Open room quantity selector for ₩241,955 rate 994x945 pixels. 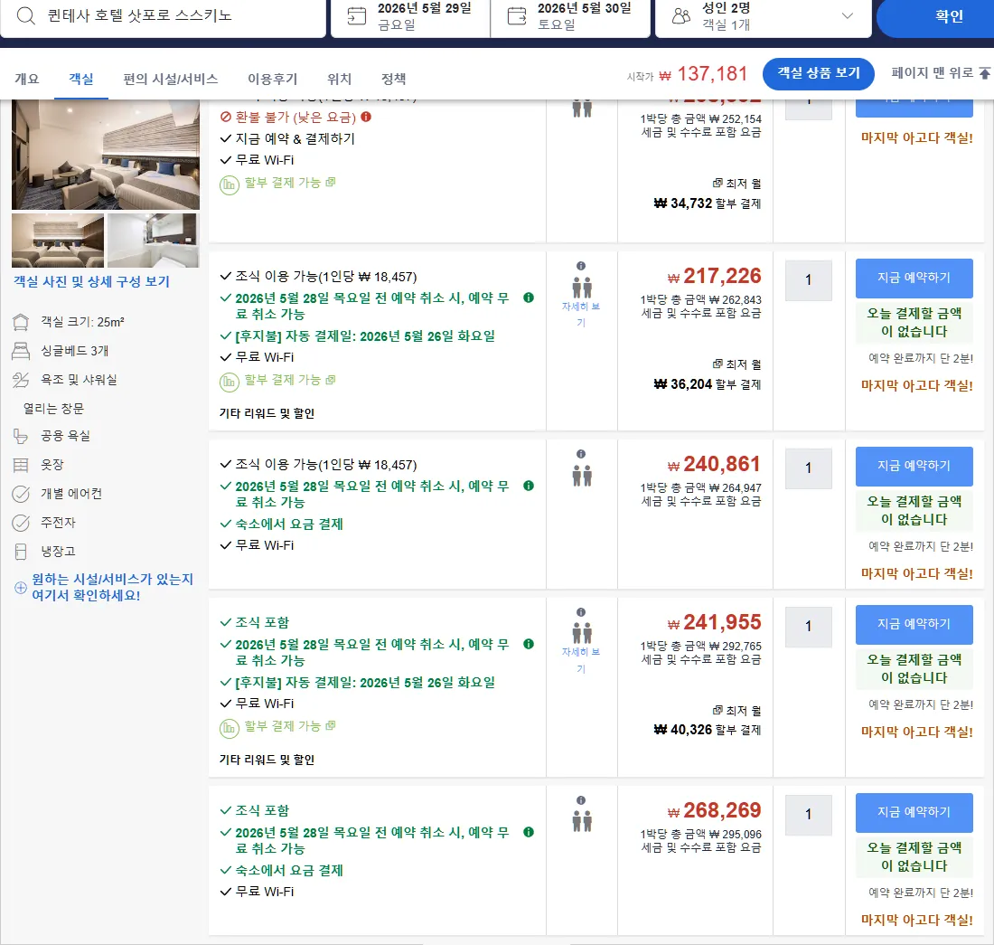808,627
